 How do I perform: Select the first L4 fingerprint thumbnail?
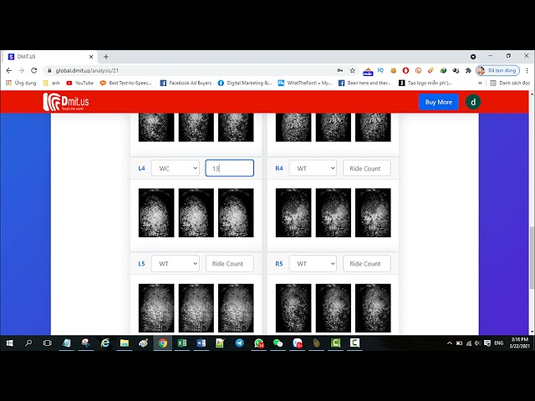[x=156, y=213]
